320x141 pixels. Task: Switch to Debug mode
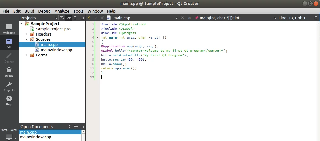pos(9,72)
